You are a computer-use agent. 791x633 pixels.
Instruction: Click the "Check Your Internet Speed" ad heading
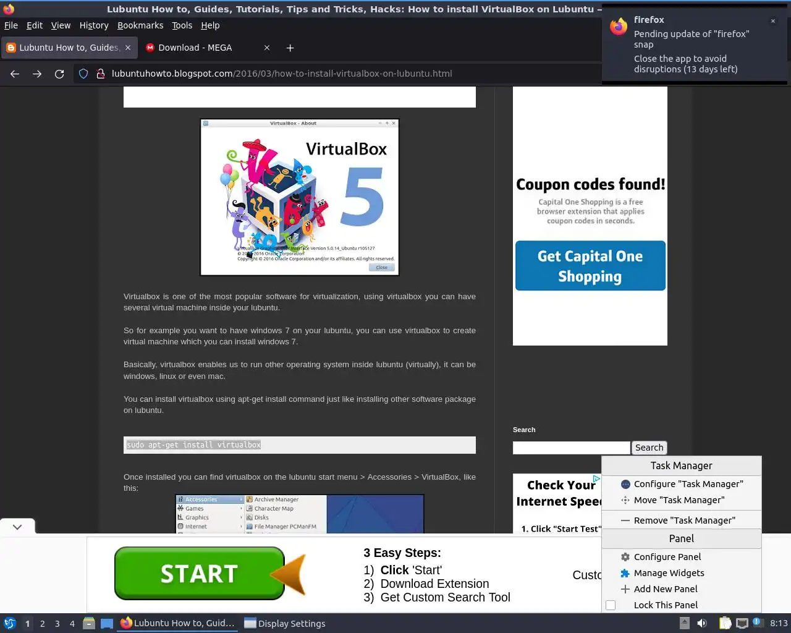tap(559, 493)
